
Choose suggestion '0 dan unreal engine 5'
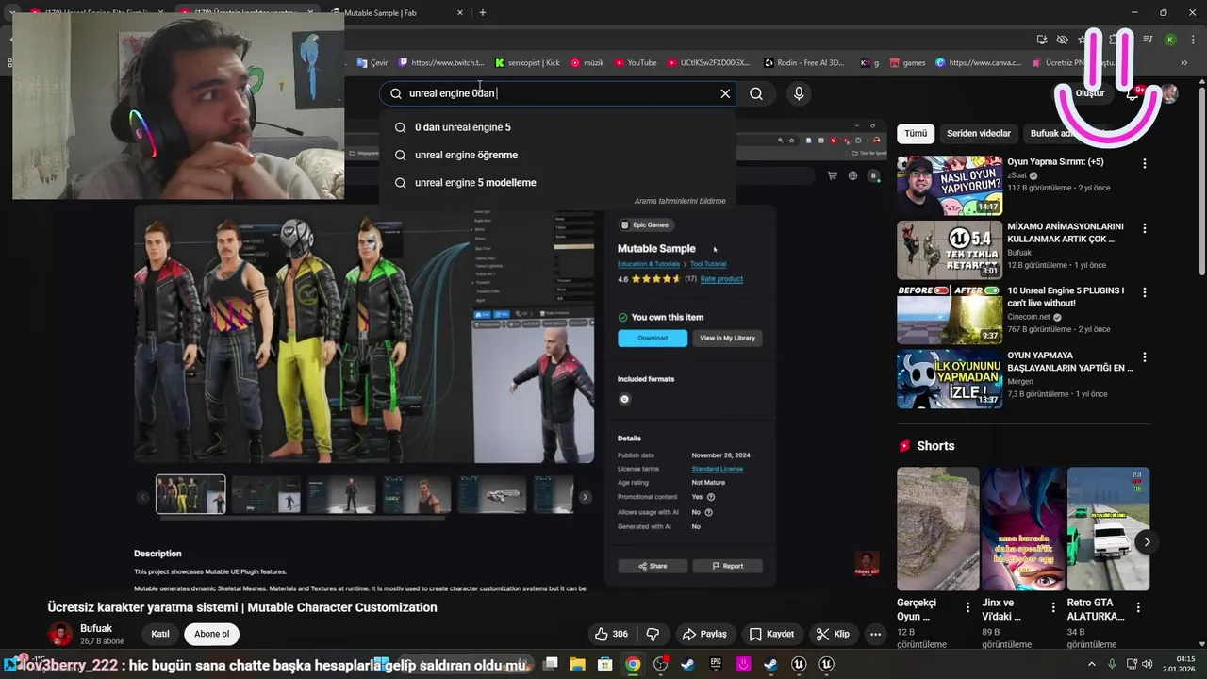click(x=557, y=127)
